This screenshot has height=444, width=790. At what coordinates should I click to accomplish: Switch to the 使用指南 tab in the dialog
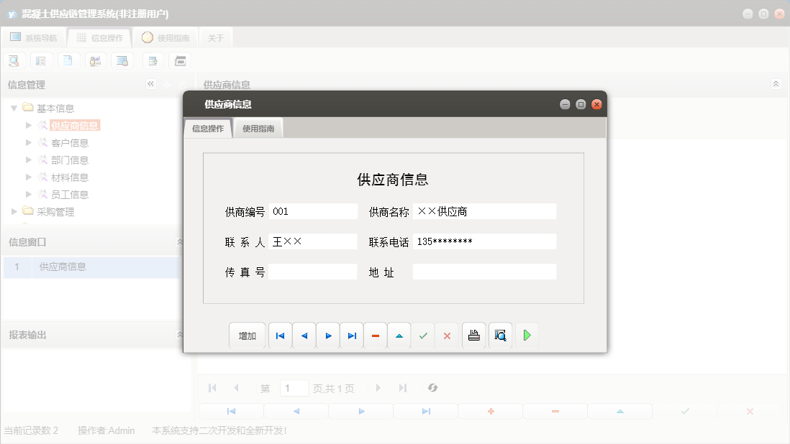258,127
